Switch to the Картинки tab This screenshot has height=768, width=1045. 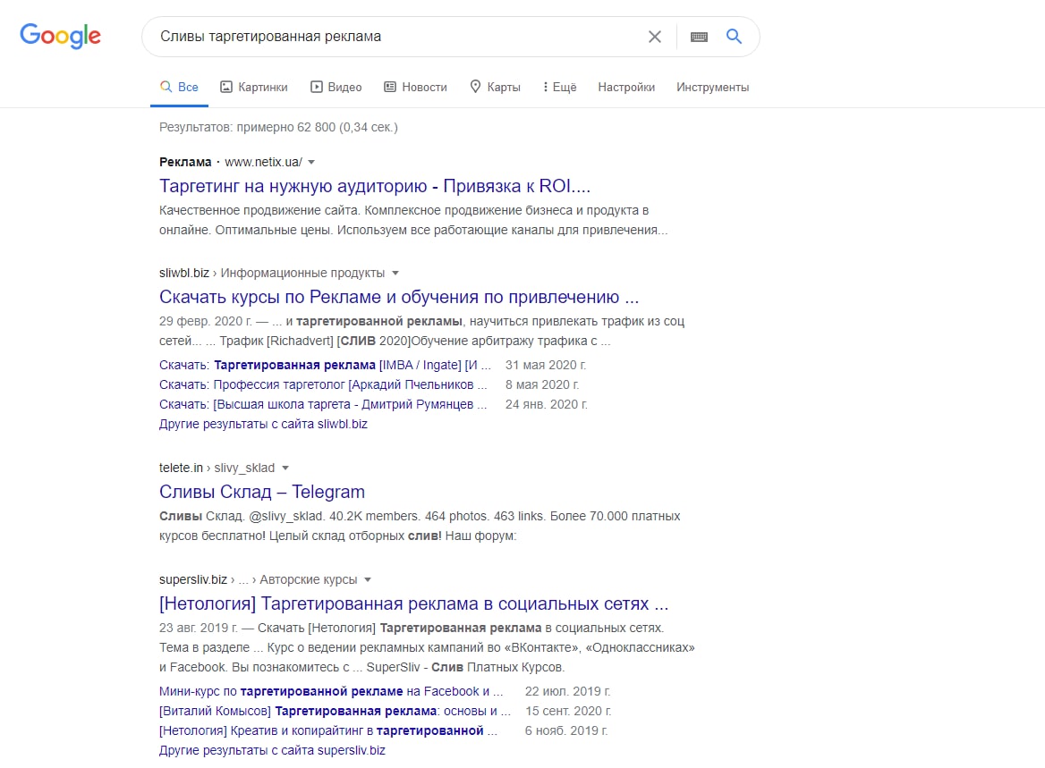(x=254, y=88)
